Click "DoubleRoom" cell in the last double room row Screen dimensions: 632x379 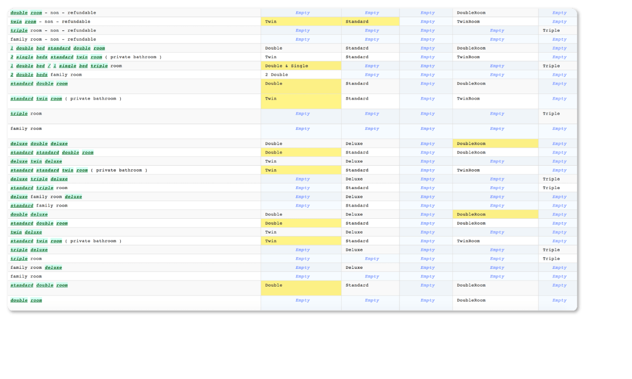tap(495, 303)
